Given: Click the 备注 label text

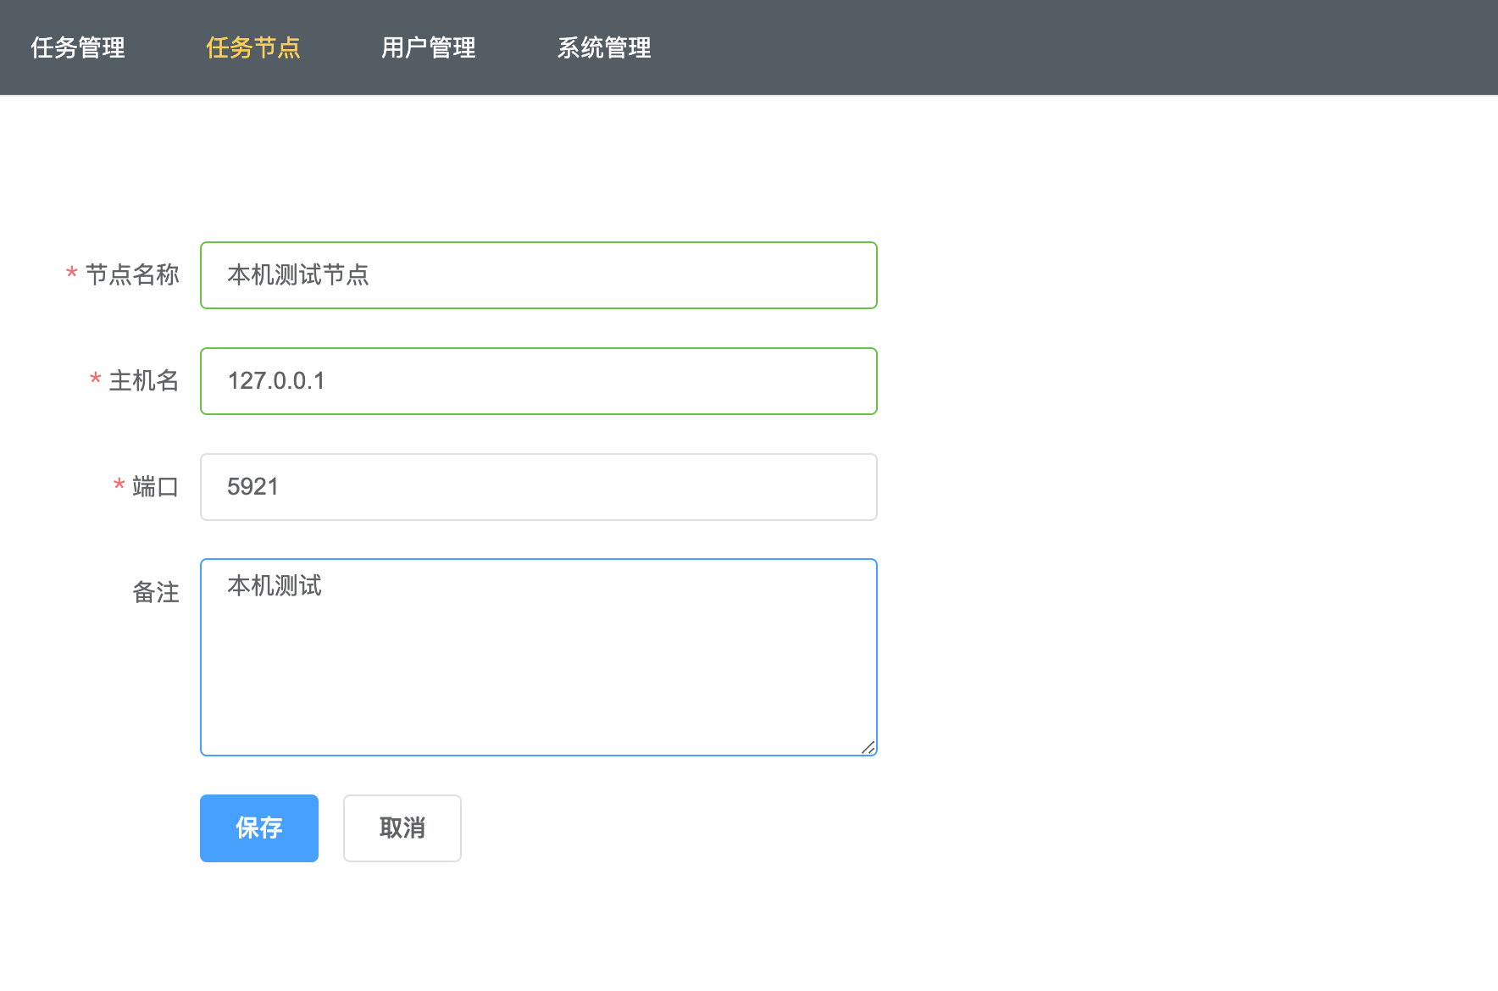Looking at the screenshot, I should pos(156,592).
